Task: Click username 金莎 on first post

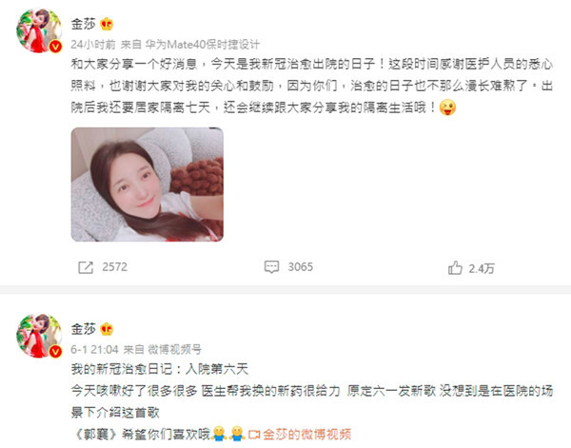Action: pyautogui.click(x=83, y=24)
